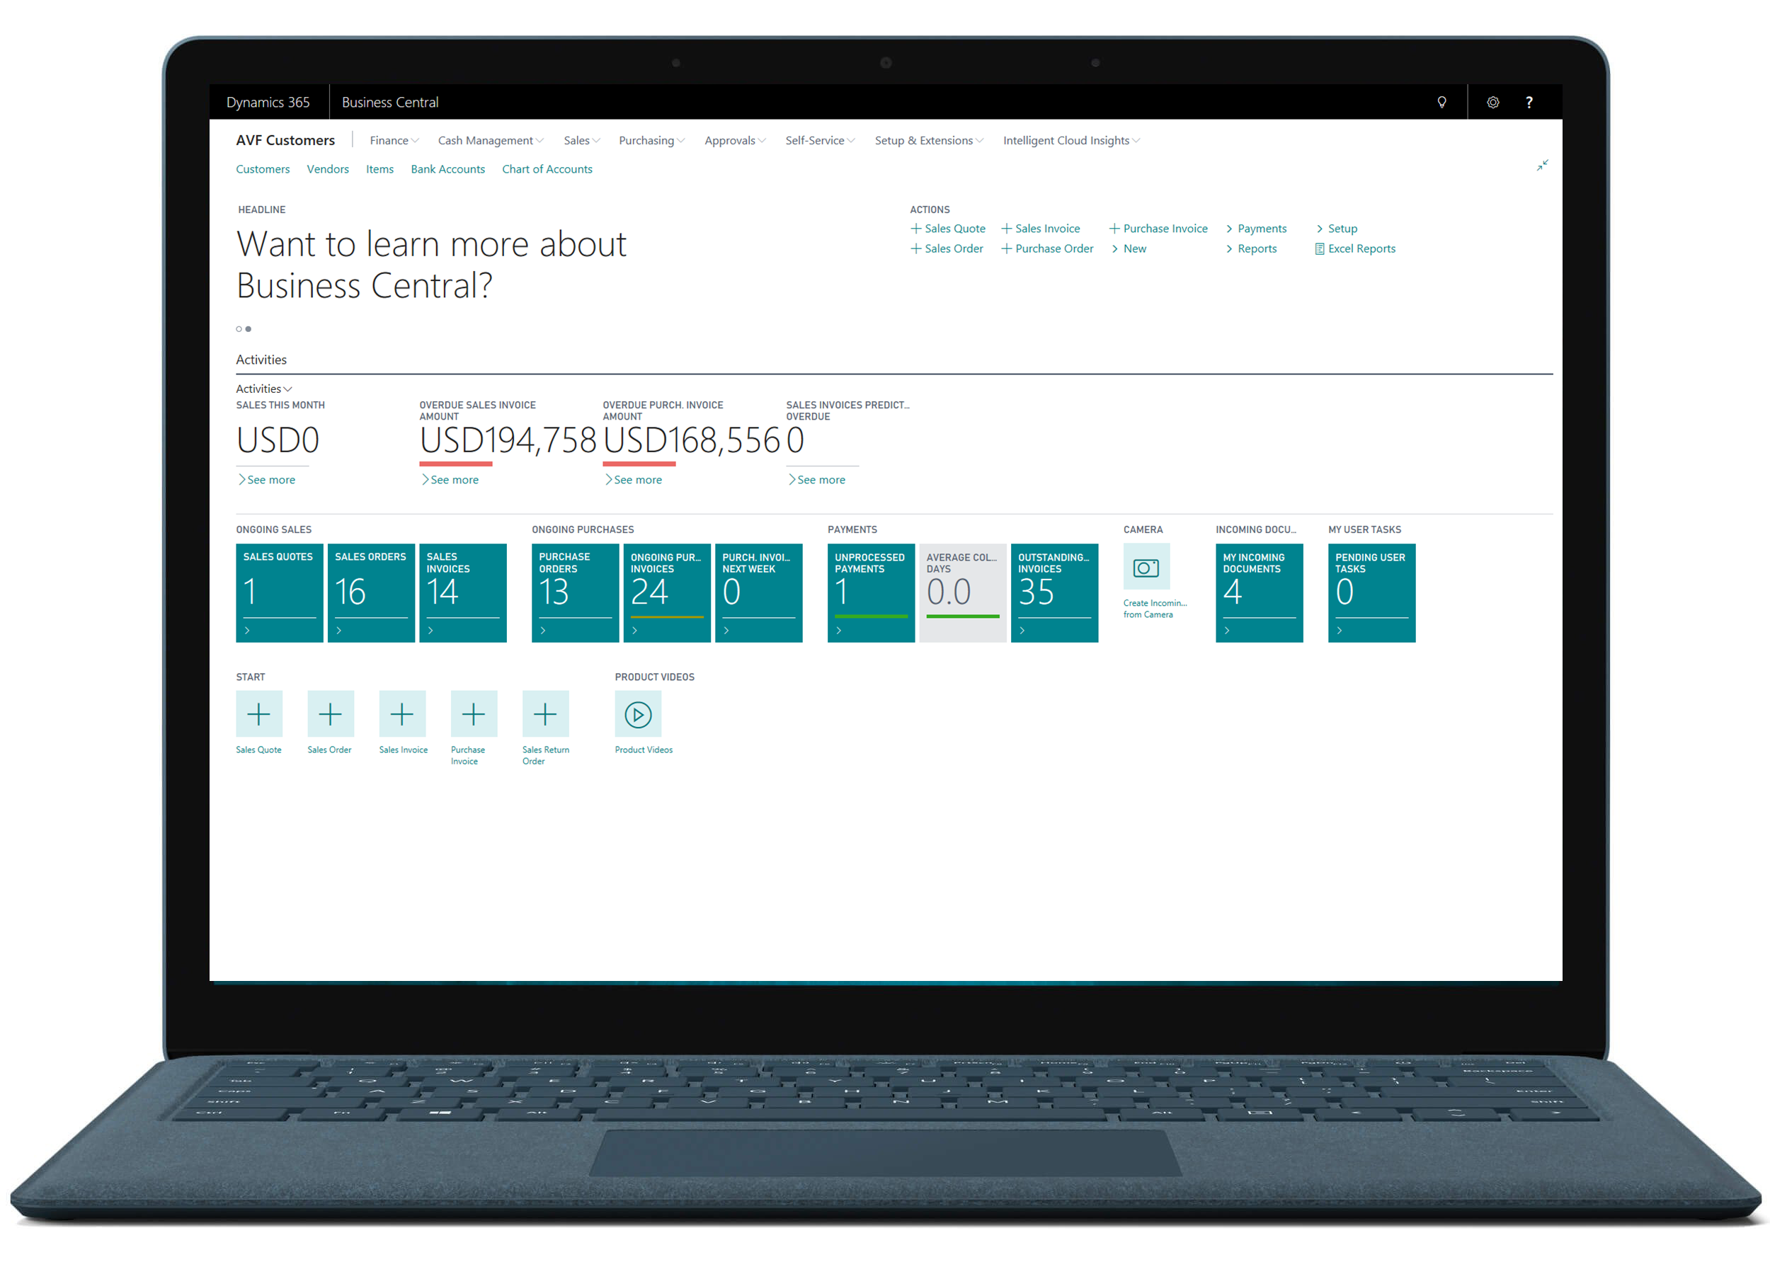The image size is (1770, 1286).
Task: Open the Customers navigation link
Action: click(263, 169)
